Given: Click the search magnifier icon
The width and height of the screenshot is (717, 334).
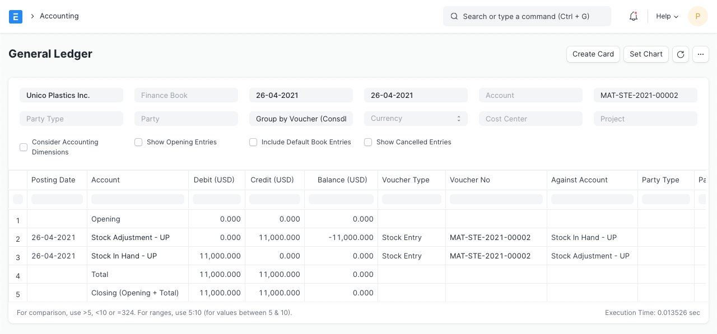Looking at the screenshot, I should (x=454, y=16).
